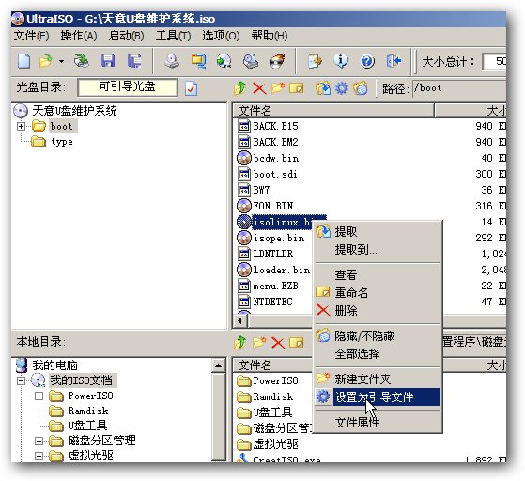This screenshot has width=525, height=481.
Task: Open the 文件(F) menu
Action: [32, 36]
